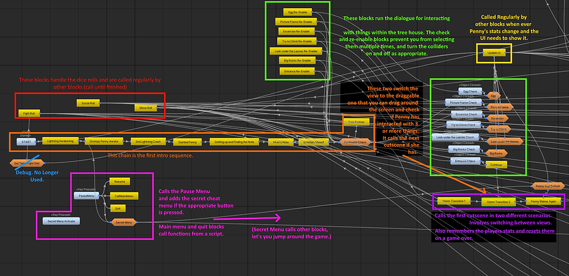Image resolution: width=569 pixels, height=276 pixels.
Task: Click the Resume block
Action: pyautogui.click(x=120, y=181)
